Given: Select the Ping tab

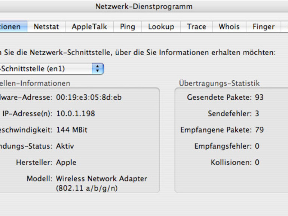Looking at the screenshot, I should click(x=127, y=27).
